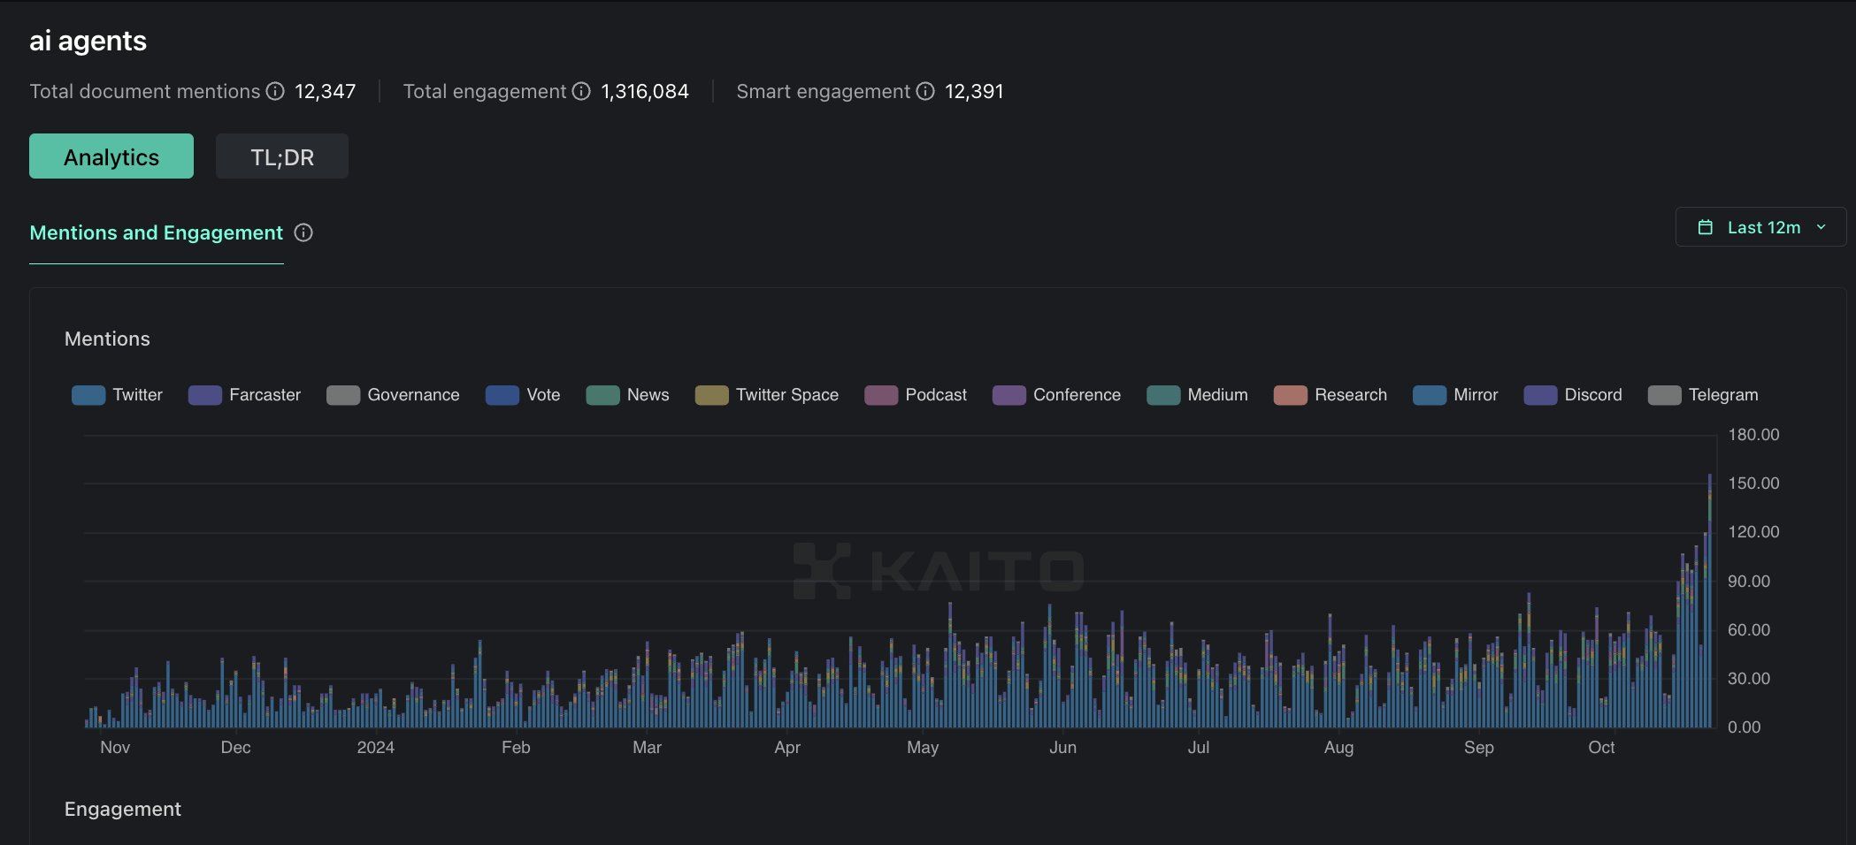Hide the Farcaster series in legend
1856x845 pixels.
point(245,395)
